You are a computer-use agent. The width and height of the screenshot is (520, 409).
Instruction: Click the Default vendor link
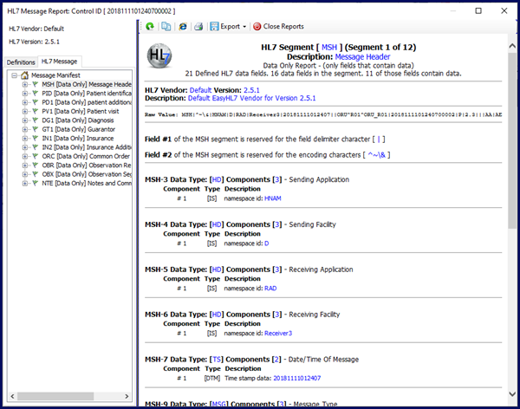click(200, 90)
